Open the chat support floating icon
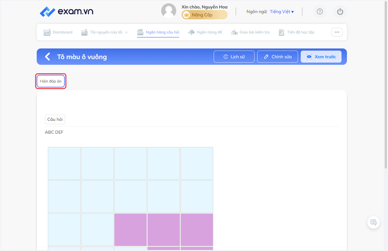This screenshot has width=388, height=251. (x=374, y=222)
